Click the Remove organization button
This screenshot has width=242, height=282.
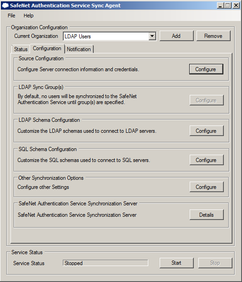pos(213,36)
